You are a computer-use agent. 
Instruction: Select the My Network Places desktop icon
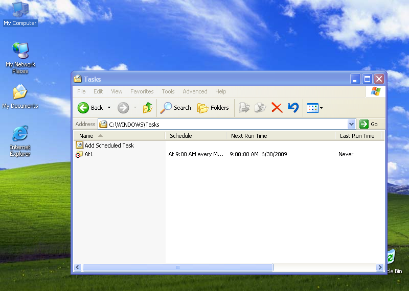pyautogui.click(x=20, y=58)
